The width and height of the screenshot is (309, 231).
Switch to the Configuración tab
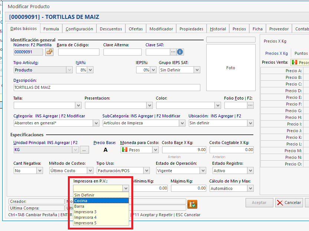pos(79,29)
